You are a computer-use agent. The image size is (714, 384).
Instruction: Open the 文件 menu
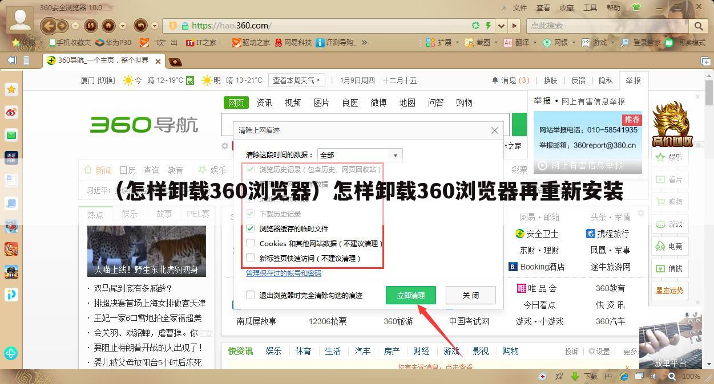click(x=520, y=7)
